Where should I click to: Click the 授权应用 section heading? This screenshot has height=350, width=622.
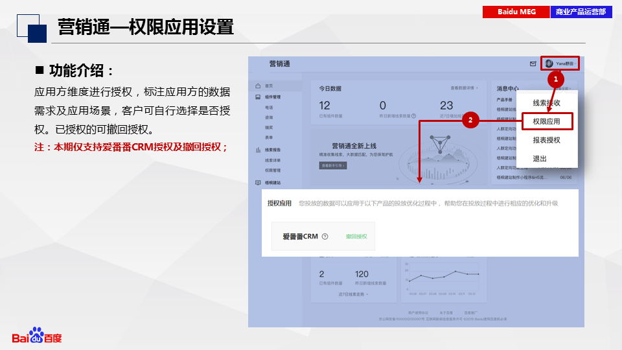click(x=279, y=203)
